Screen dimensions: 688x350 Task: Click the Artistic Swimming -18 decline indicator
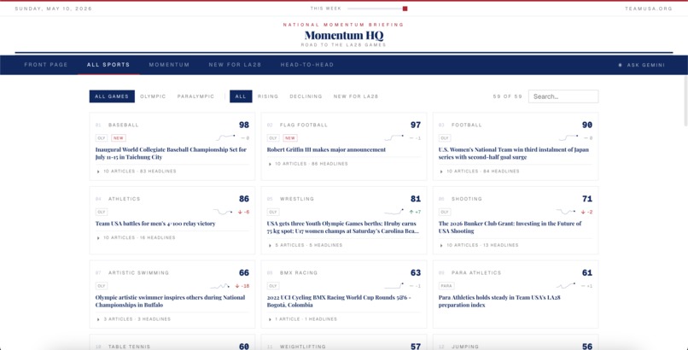(242, 286)
